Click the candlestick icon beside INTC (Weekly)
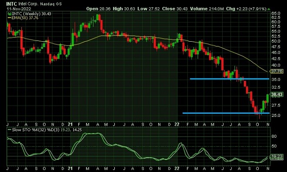 click(x=10, y=14)
